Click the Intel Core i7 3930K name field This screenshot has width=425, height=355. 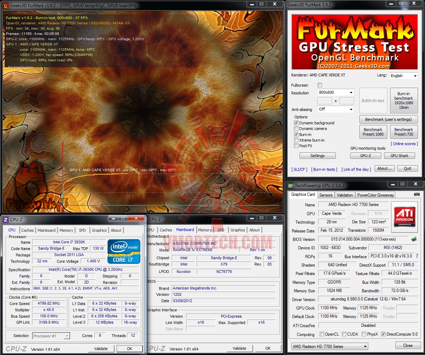point(69,242)
